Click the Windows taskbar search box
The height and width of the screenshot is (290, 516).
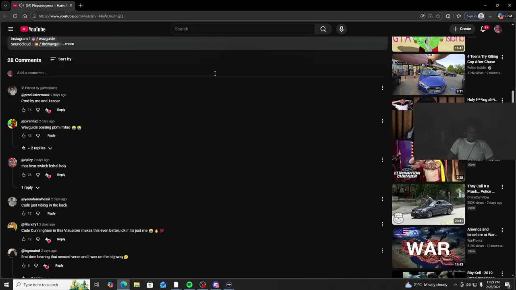point(52,285)
